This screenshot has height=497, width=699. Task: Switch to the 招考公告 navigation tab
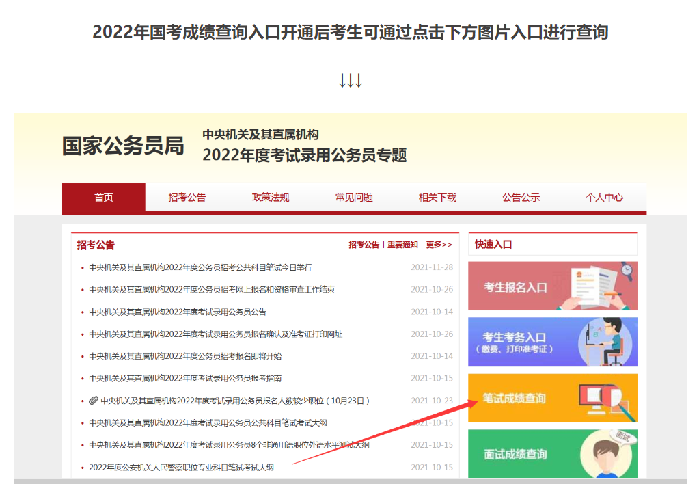187,197
